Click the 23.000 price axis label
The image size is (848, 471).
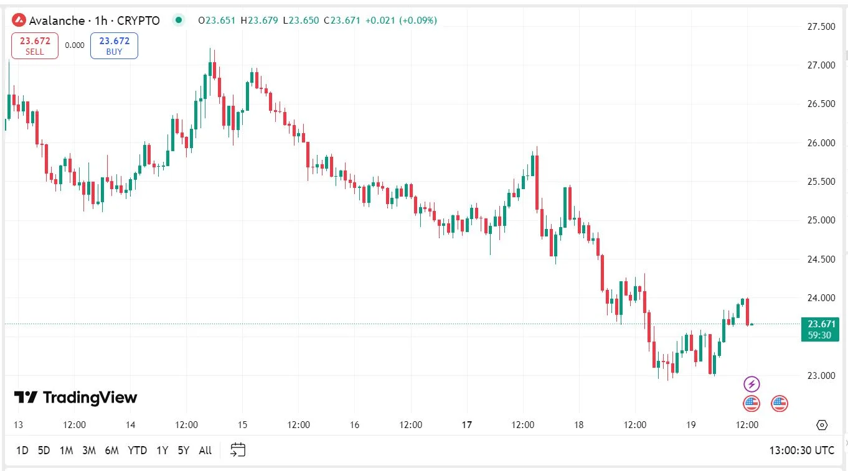(x=821, y=376)
